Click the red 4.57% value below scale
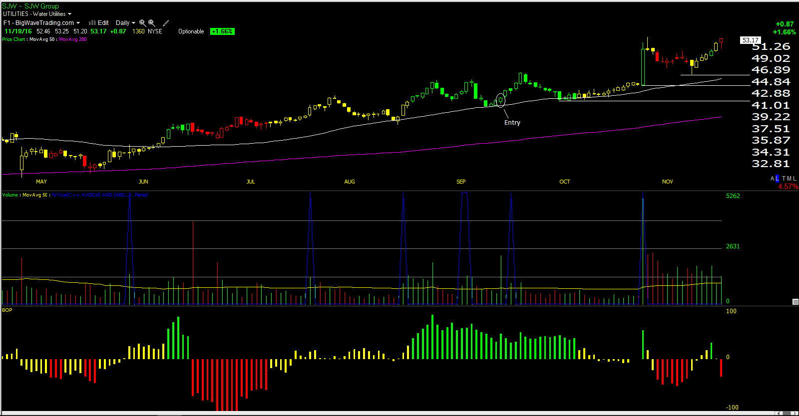The height and width of the screenshot is (416, 799). pyautogui.click(x=788, y=187)
